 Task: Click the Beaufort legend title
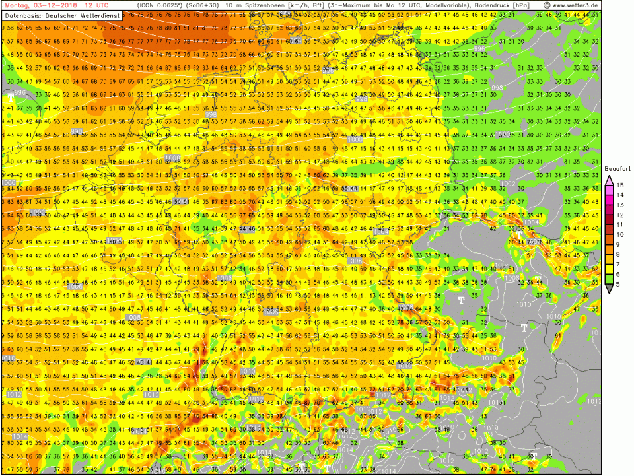click(617, 169)
